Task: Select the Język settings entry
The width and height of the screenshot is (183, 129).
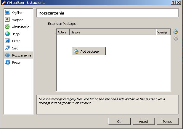Action: tap(19, 34)
